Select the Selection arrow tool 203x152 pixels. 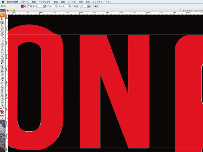2,19
